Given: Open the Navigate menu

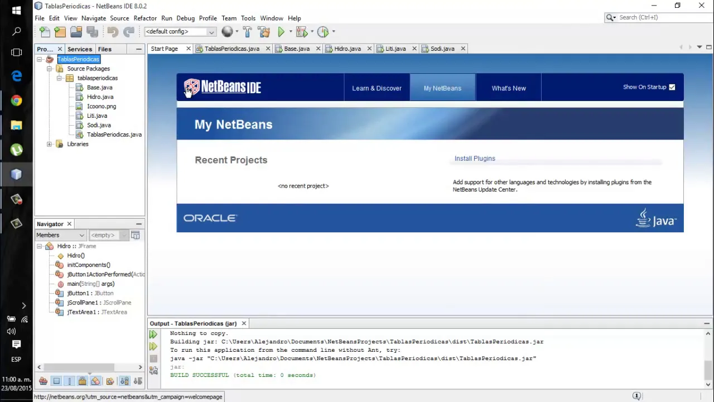Looking at the screenshot, I should coord(93,18).
